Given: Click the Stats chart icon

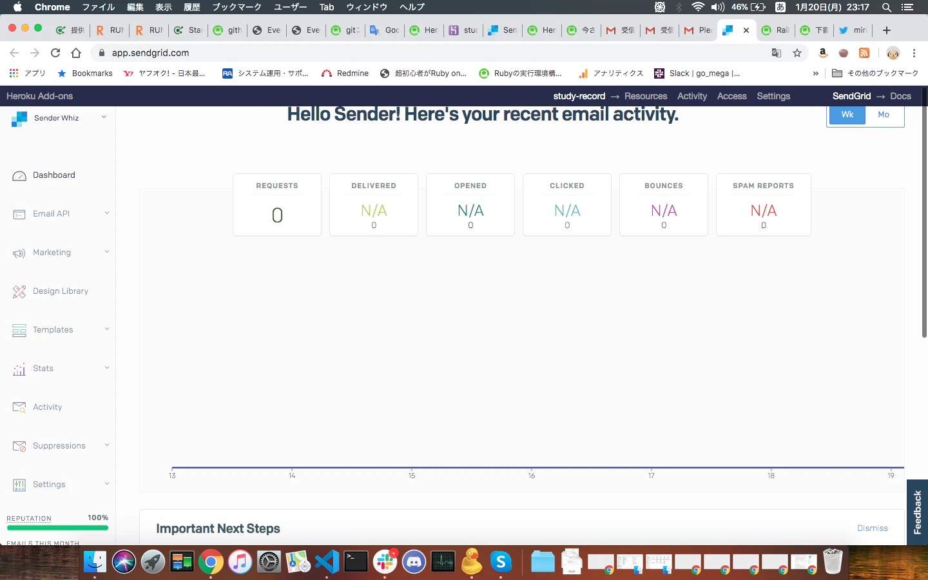Looking at the screenshot, I should tap(19, 369).
